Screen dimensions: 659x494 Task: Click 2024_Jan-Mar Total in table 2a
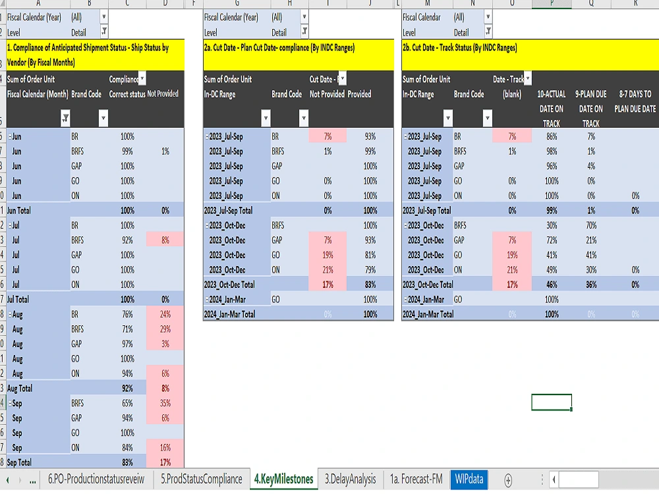229,314
